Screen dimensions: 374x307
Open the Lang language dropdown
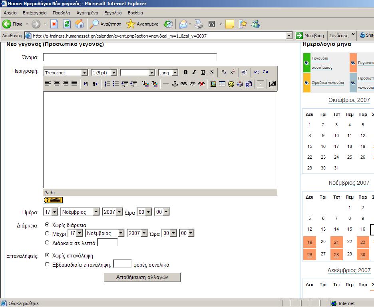pyautogui.click(x=168, y=72)
